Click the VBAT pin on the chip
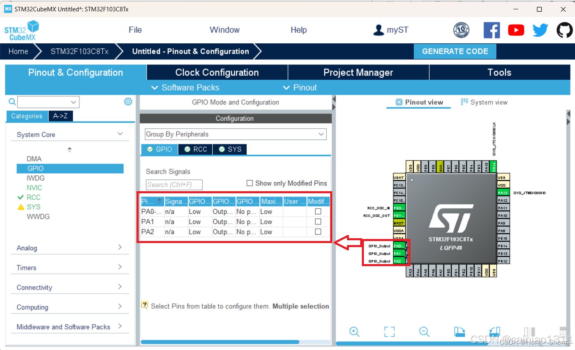The width and height of the screenshot is (575, 350). (x=399, y=177)
